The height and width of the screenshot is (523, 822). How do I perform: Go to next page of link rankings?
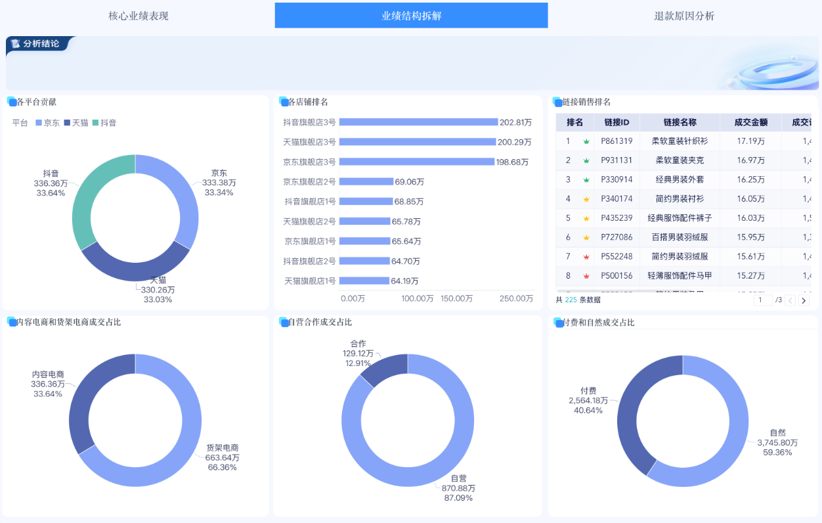804,300
